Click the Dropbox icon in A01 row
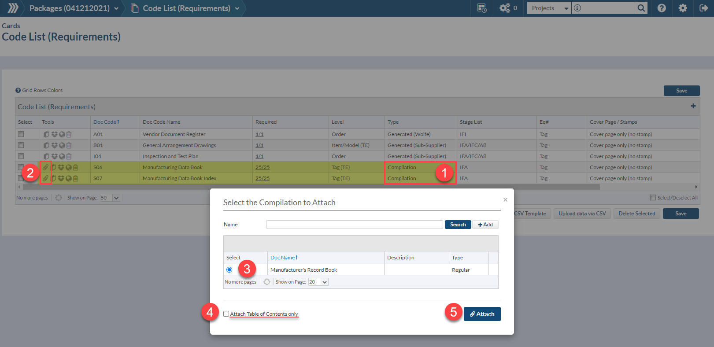714x347 pixels. click(54, 134)
